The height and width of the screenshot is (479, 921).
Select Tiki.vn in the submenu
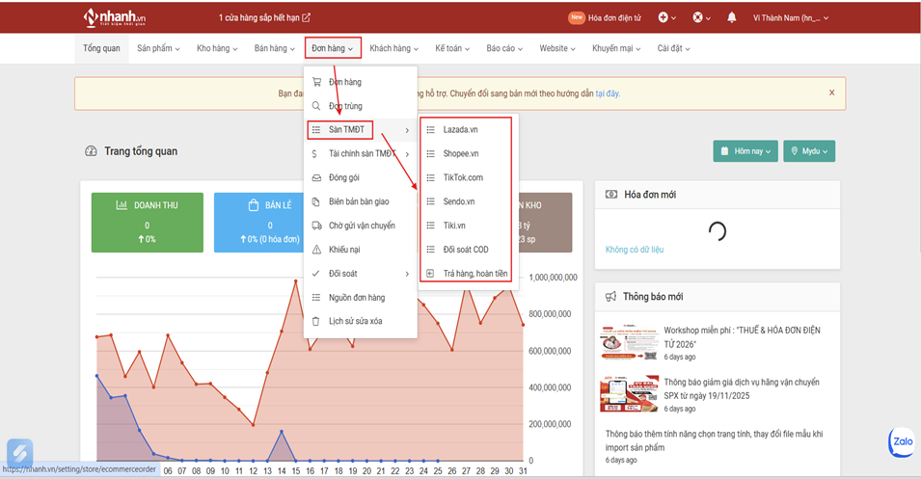pos(454,226)
